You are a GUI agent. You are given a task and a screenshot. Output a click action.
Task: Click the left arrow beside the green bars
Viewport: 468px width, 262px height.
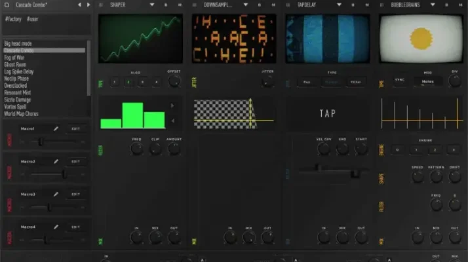(173, 121)
